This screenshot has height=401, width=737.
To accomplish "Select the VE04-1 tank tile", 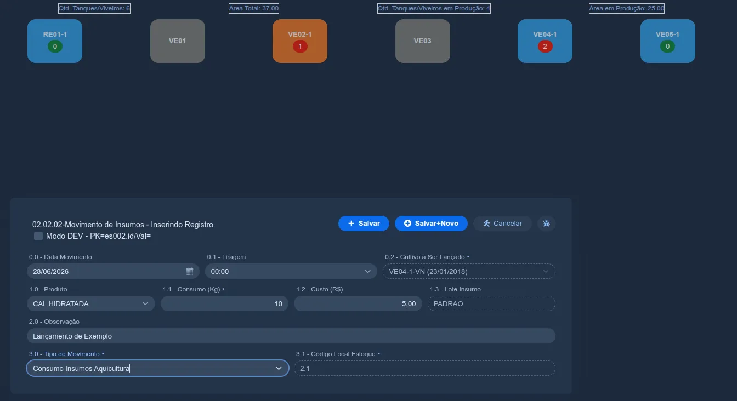I will click(545, 41).
